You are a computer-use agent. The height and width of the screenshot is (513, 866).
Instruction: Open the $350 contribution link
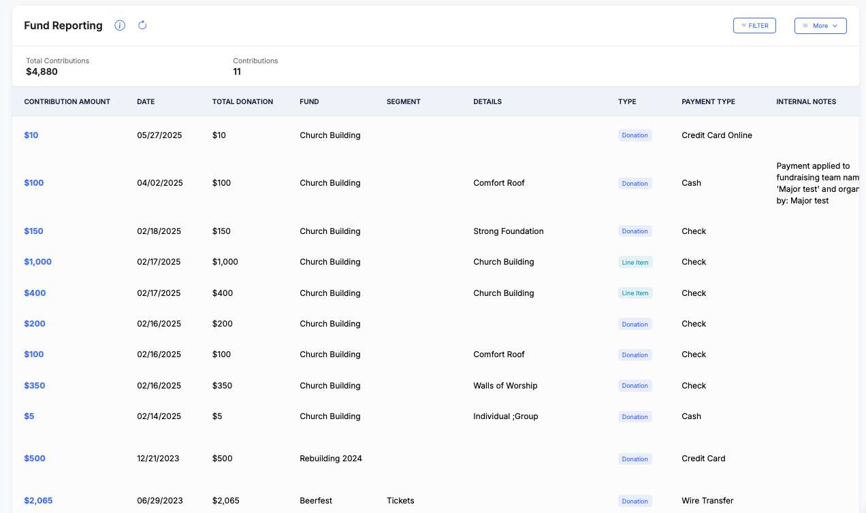tap(35, 386)
